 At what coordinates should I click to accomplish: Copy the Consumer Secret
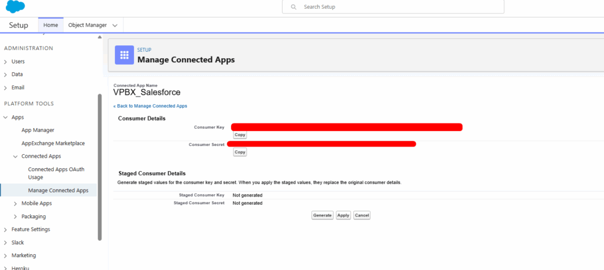[239, 152]
